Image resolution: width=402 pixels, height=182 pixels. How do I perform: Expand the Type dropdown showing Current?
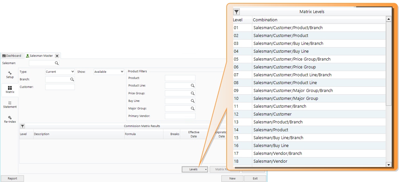point(60,72)
